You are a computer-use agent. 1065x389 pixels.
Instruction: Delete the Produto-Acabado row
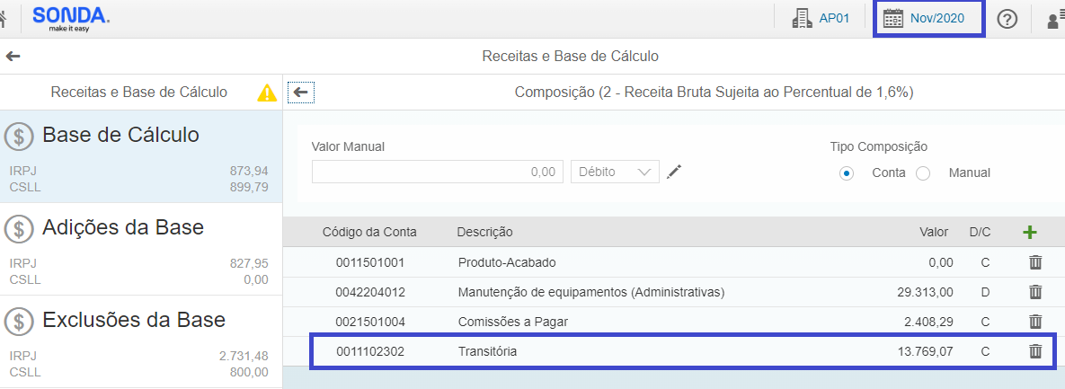(x=1035, y=262)
